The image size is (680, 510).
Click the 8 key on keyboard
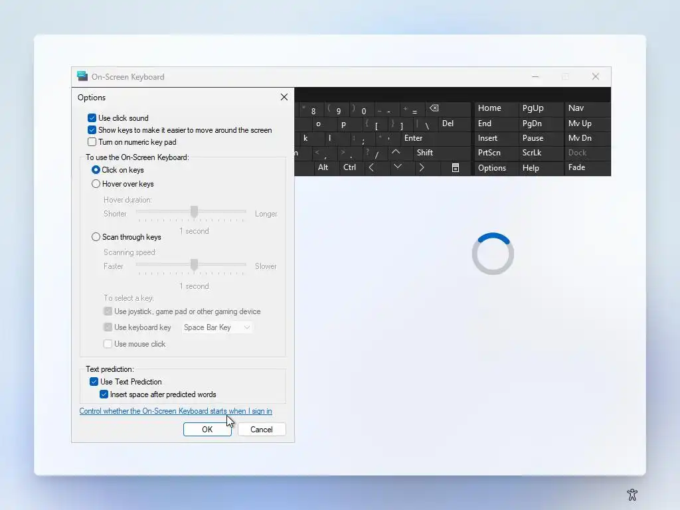click(x=311, y=110)
